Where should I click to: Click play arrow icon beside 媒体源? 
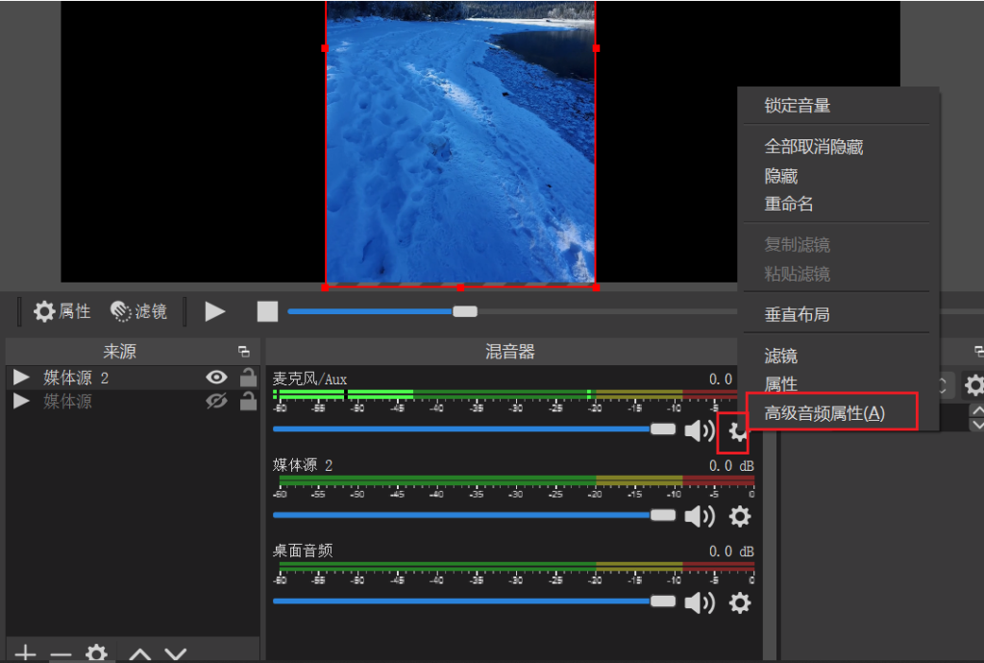tap(21, 401)
